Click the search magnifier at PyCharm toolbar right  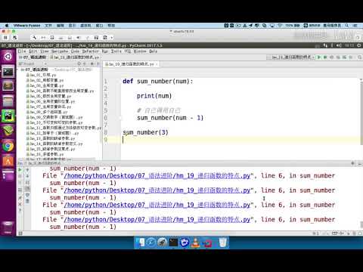point(359,57)
